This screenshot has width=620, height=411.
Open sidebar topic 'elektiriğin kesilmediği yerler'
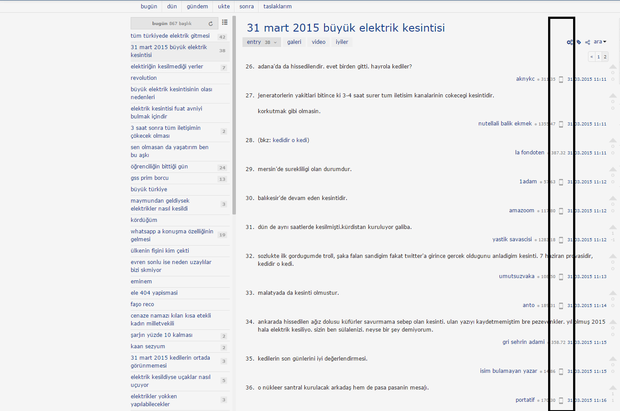167,67
